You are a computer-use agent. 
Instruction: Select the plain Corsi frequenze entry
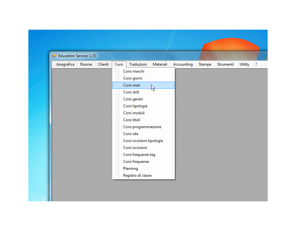(x=144, y=162)
